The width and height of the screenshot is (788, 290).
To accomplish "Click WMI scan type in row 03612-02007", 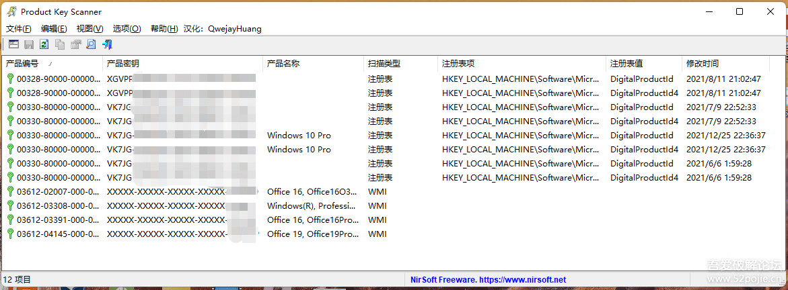I will click(x=377, y=192).
